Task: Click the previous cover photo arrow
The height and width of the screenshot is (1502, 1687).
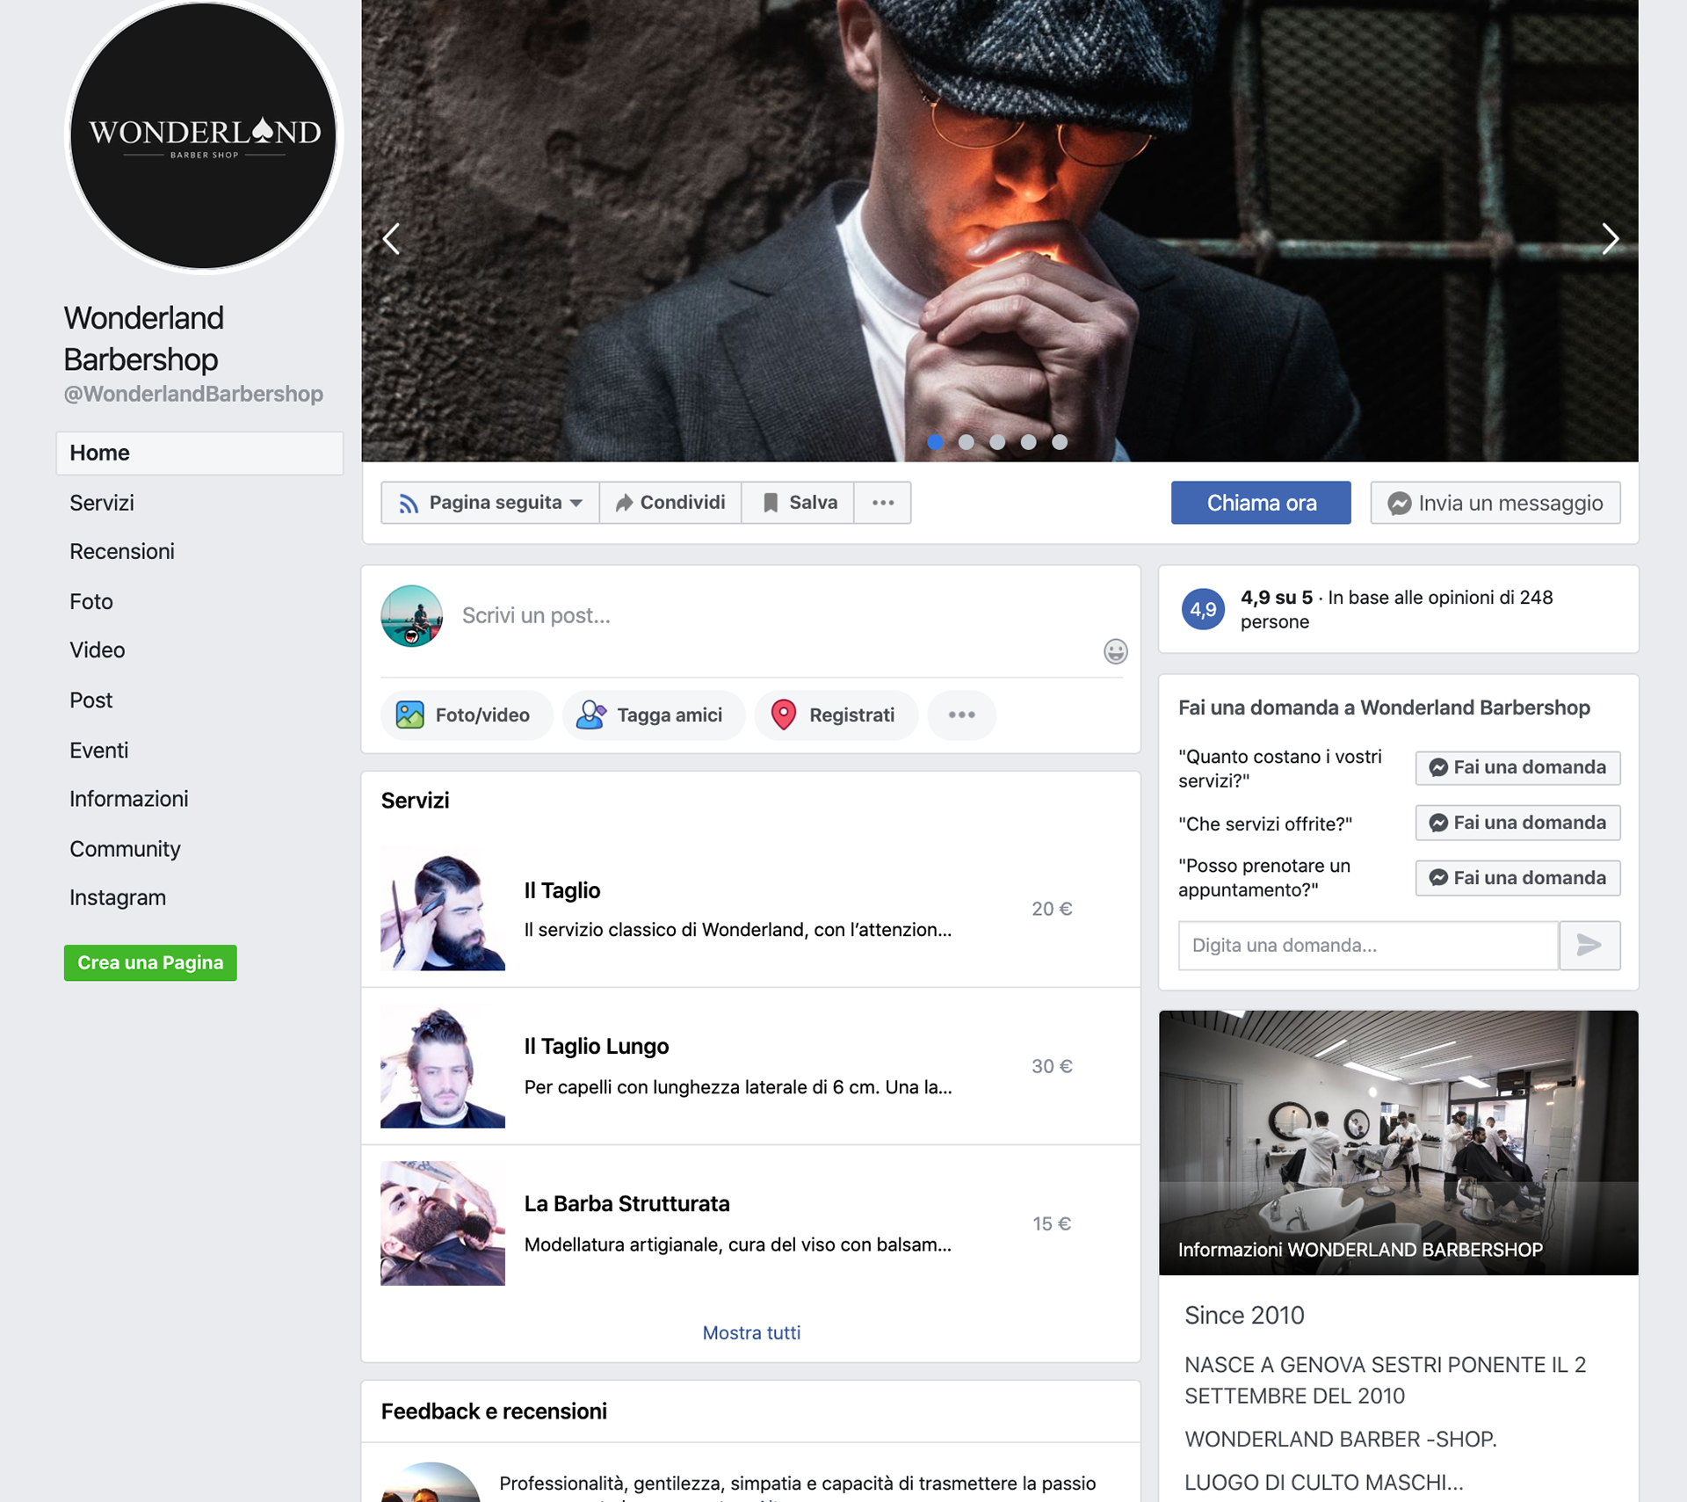Action: (392, 238)
